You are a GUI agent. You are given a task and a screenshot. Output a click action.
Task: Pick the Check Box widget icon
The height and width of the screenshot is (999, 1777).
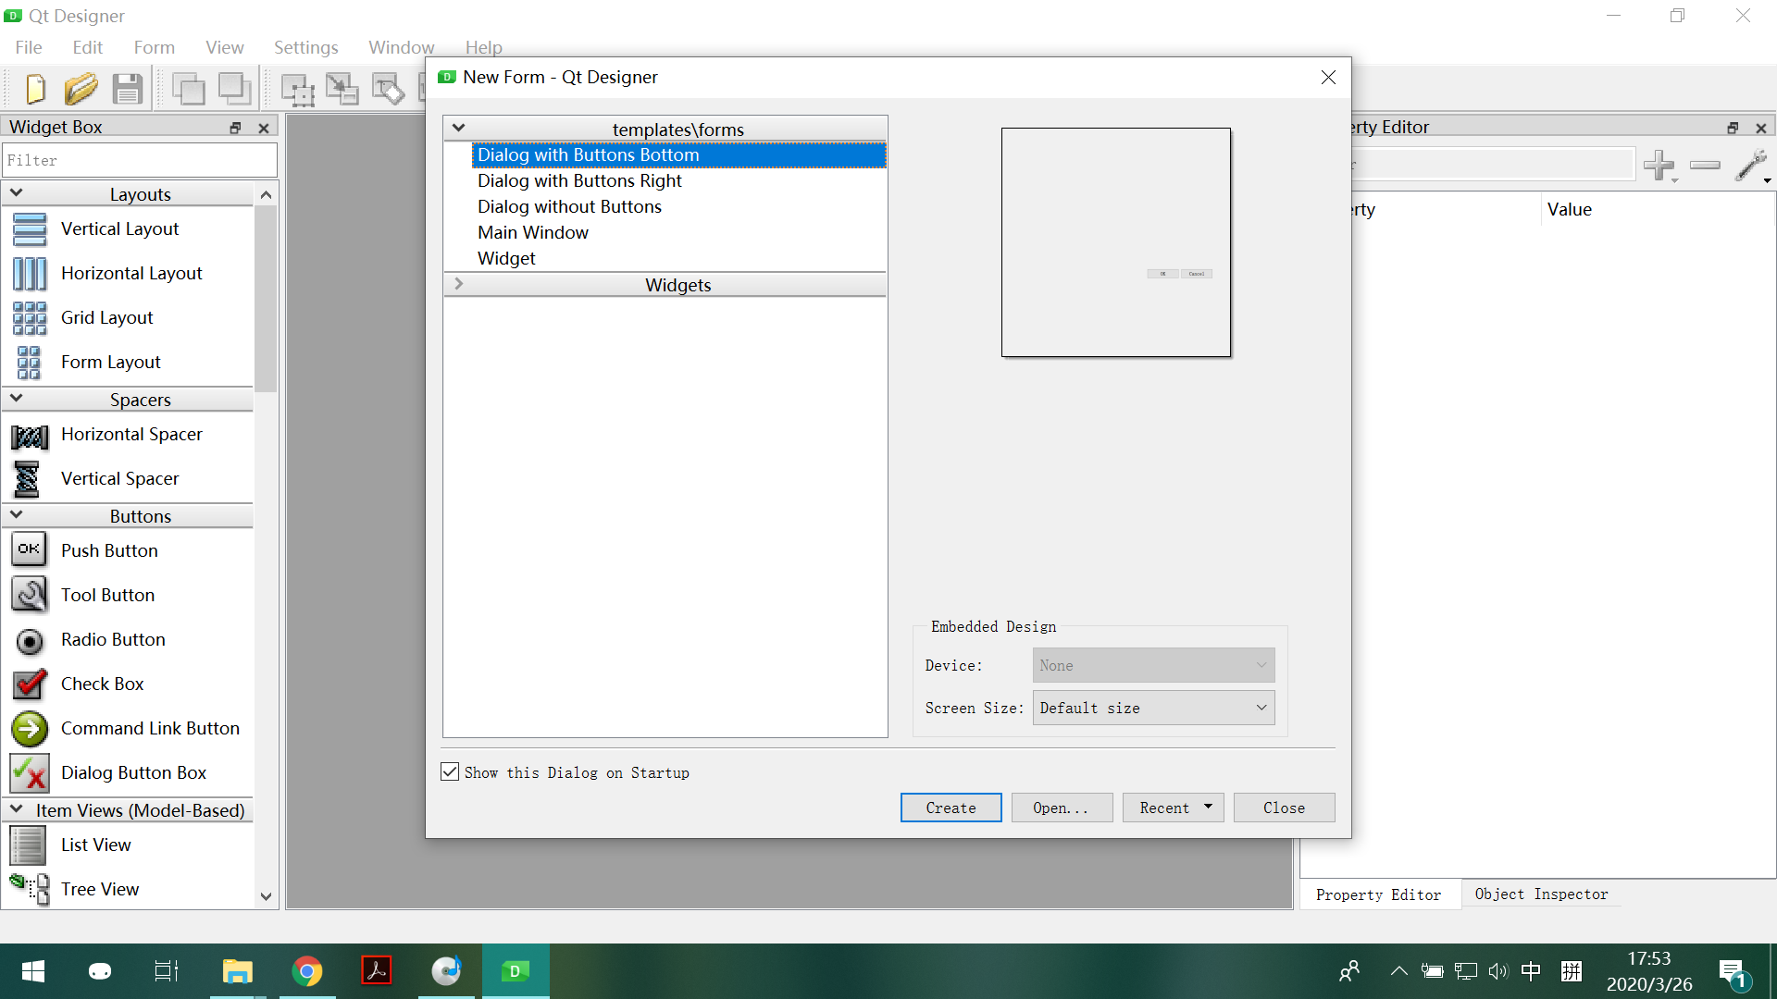[x=30, y=684]
